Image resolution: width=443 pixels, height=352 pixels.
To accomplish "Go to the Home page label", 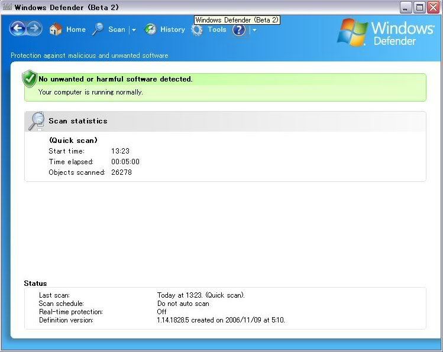I will coord(76,30).
